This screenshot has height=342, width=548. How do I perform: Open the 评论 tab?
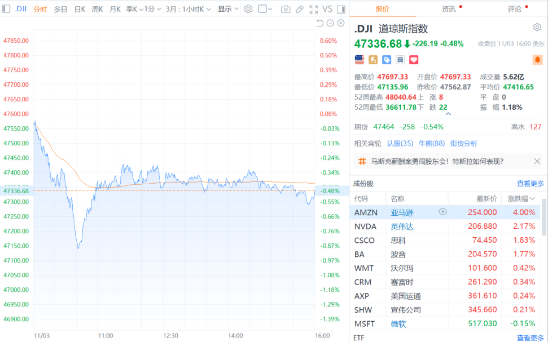(515, 8)
